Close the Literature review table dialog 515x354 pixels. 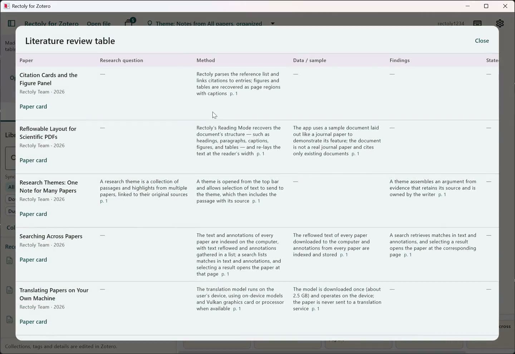(x=482, y=41)
